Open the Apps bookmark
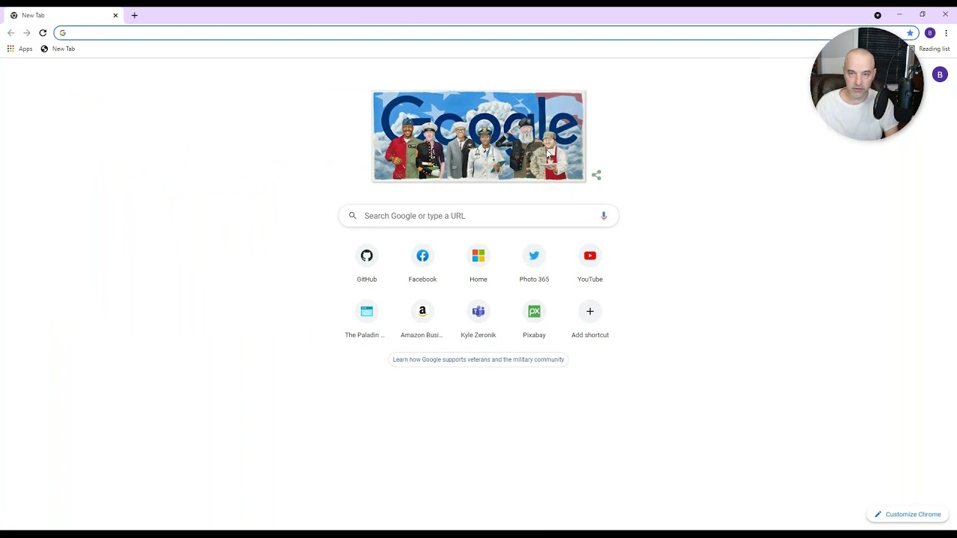This screenshot has width=957, height=538. tap(20, 49)
